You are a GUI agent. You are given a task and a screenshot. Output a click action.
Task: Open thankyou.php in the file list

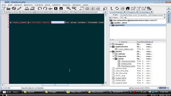tap(128, 66)
